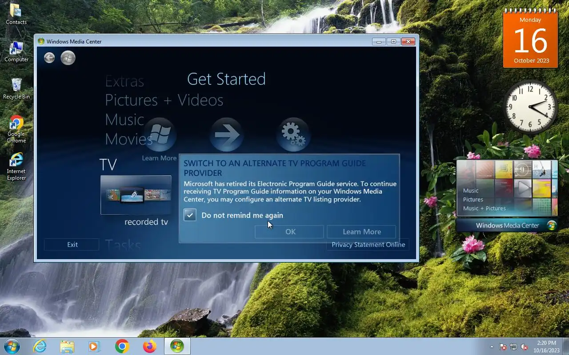Click the Exit button

[72, 245]
